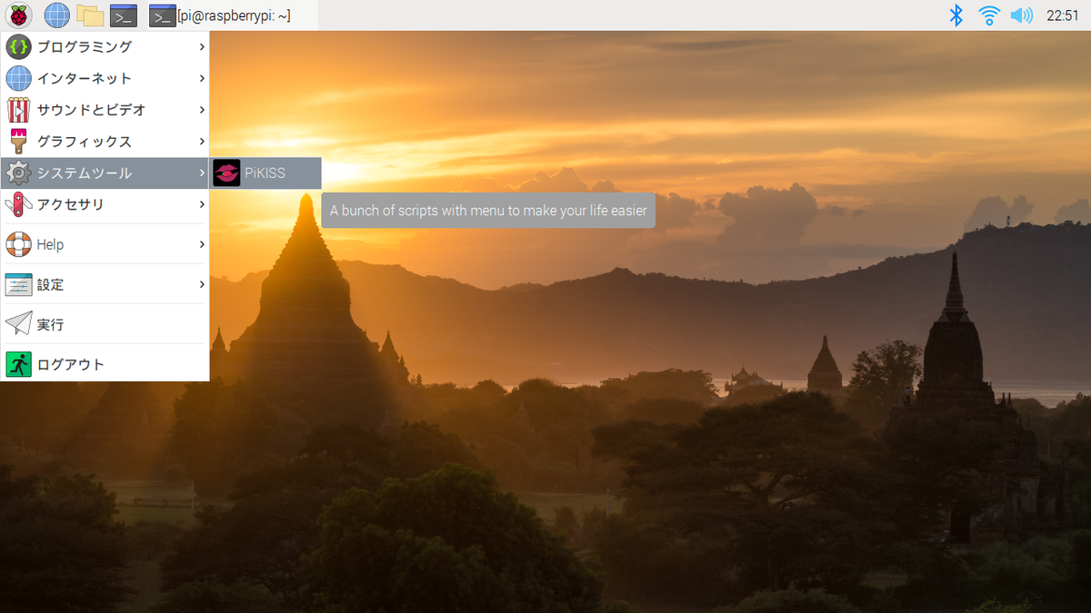This screenshot has height=613, width=1091.
Task: Choose 実行 to run a command
Action: point(105,324)
